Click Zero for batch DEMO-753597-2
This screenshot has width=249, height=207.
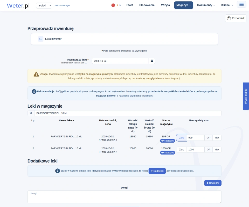point(182,150)
